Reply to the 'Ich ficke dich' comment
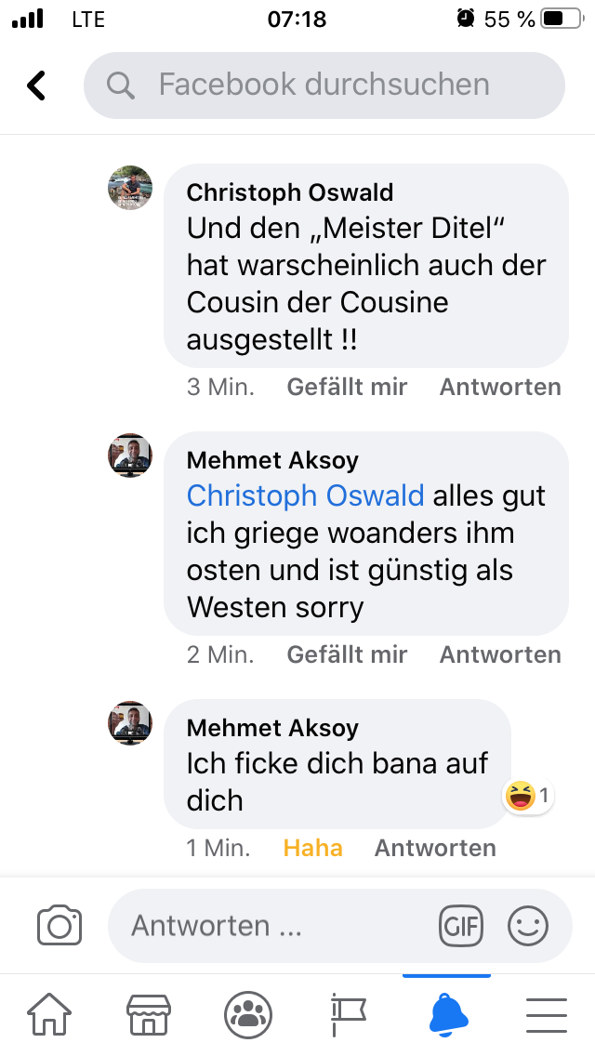Screen dimensions: 595x1056 (435, 848)
